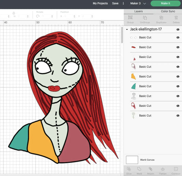Select the teal sleeve layer thumbnail

point(134,86)
